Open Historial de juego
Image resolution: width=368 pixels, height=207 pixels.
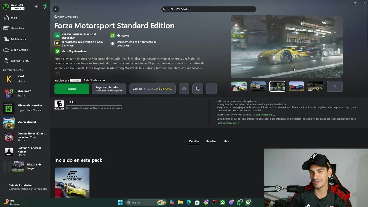click(25, 166)
